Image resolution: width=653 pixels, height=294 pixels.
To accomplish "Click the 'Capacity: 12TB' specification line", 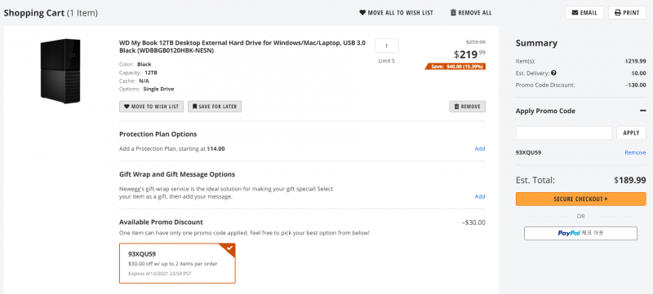I will tap(138, 72).
